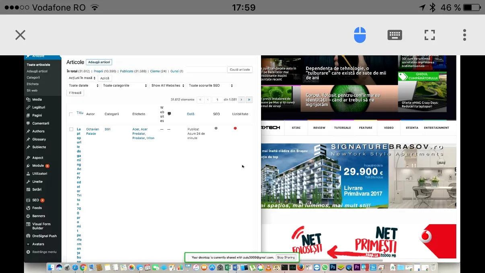
Task: Open WhatsApp green icon in the dock
Action: tap(325, 267)
